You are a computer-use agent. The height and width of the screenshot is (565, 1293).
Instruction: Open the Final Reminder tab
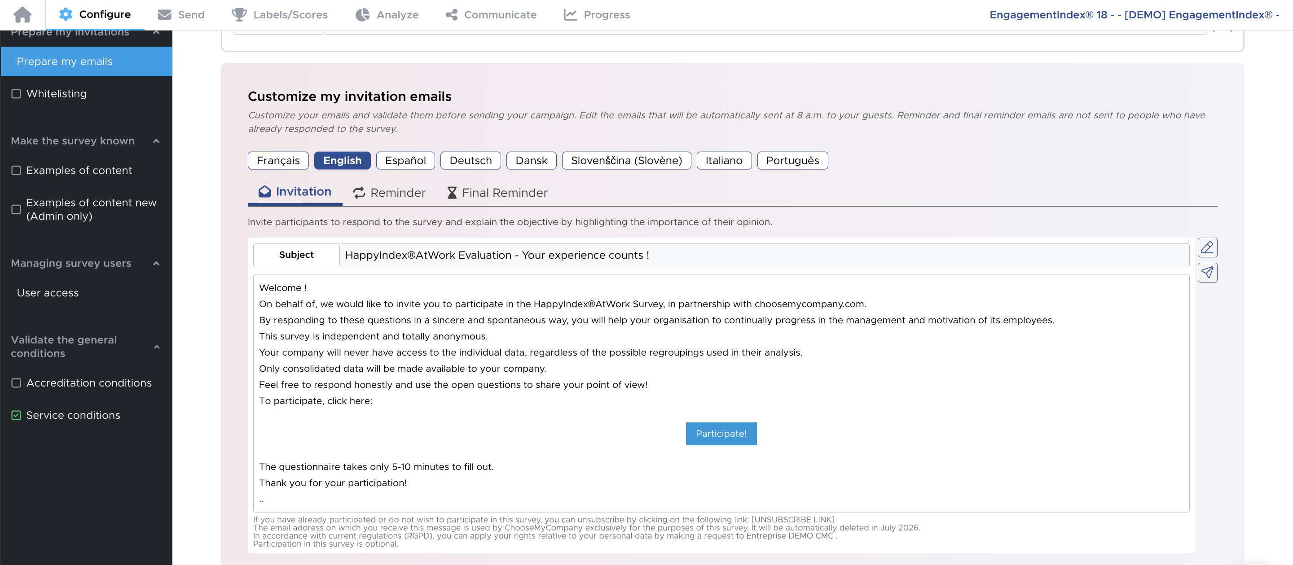[497, 192]
